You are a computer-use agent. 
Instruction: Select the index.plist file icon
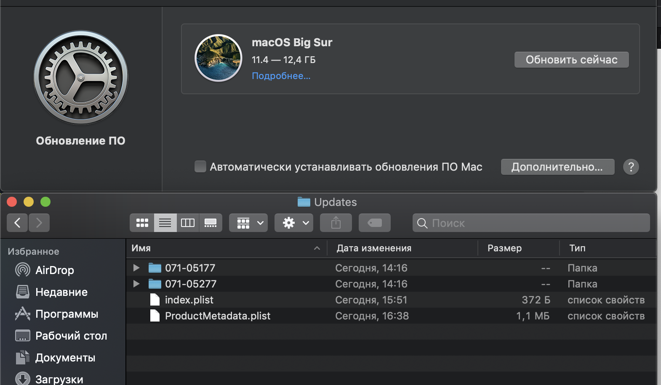click(155, 300)
